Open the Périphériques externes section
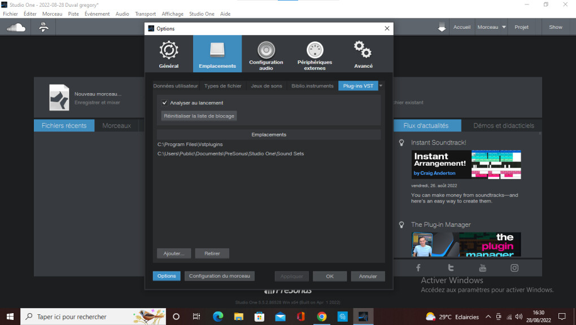 315,54
